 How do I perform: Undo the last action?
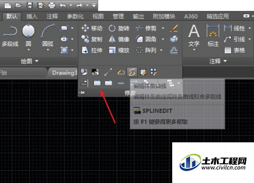[62, 5]
